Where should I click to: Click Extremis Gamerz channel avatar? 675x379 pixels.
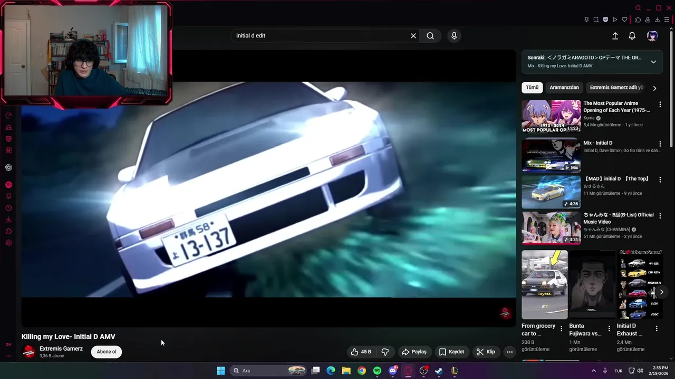(x=28, y=352)
